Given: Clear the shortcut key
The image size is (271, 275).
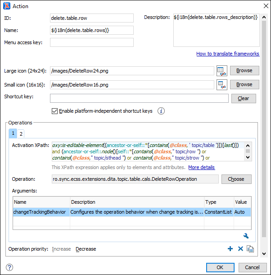Looking at the screenshot, I should click(243, 98).
